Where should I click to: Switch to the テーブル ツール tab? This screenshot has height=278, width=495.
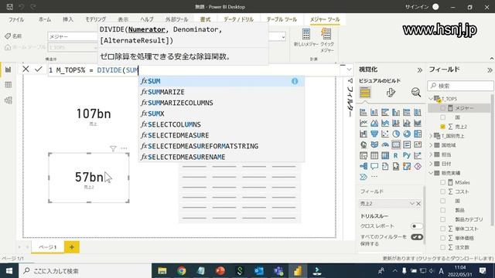[x=282, y=19]
